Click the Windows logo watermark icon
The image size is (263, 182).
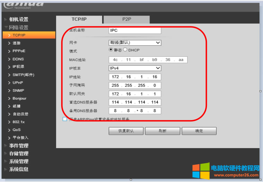point(201,171)
